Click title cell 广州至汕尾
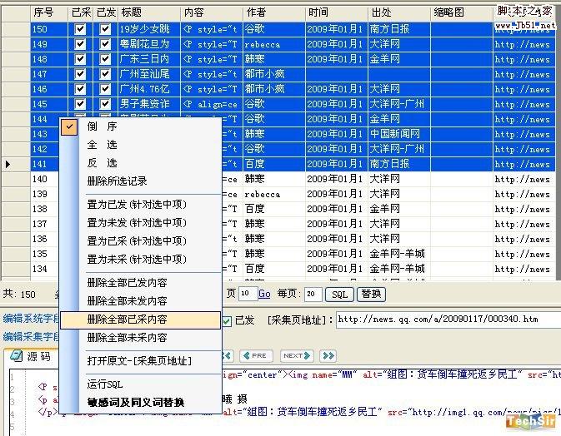The width and height of the screenshot is (561, 436). 149,74
